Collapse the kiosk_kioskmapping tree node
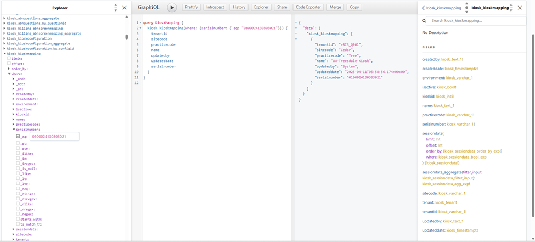Screen dimensions: 535x242 coord(4,54)
